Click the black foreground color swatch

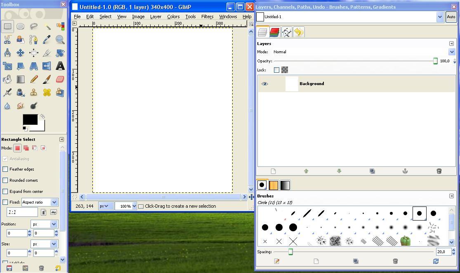[30, 120]
